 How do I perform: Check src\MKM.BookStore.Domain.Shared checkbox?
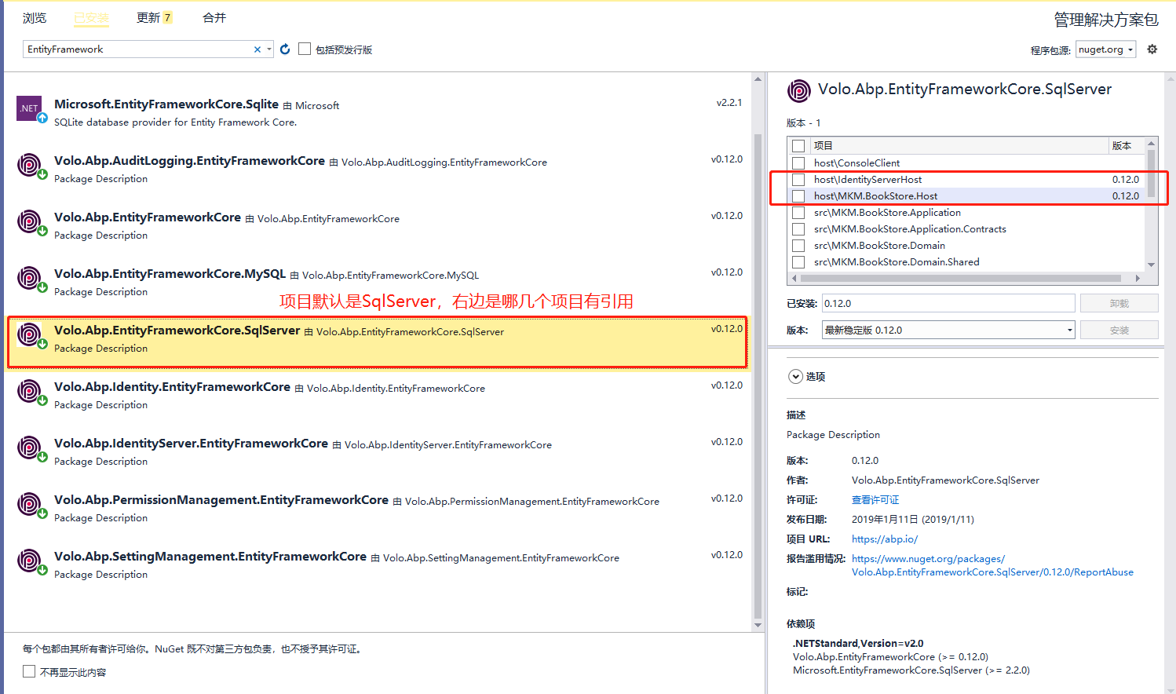[798, 262]
